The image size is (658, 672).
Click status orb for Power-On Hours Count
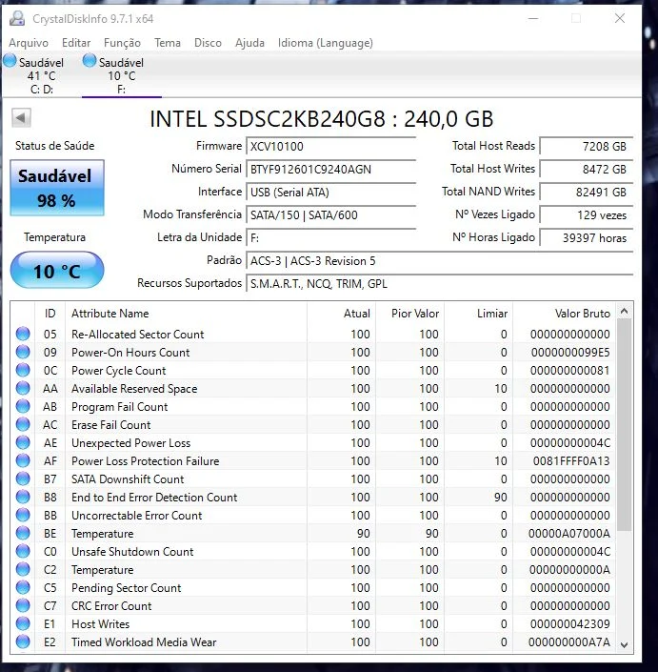[23, 352]
